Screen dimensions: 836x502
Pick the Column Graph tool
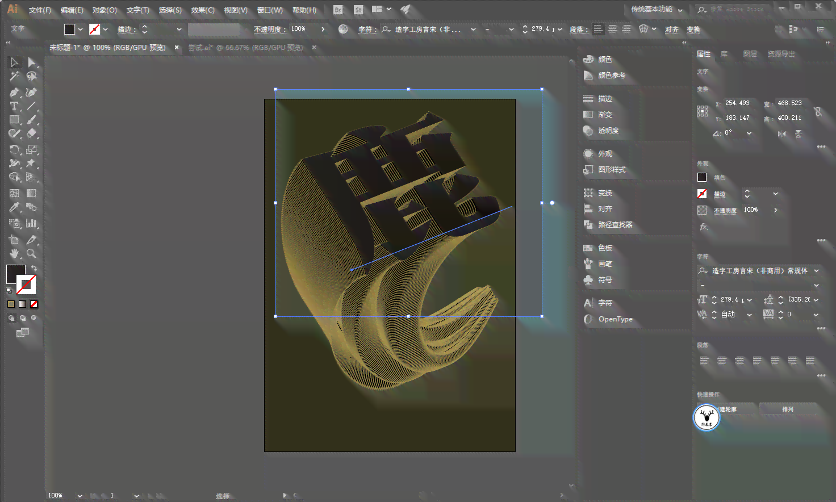point(32,223)
